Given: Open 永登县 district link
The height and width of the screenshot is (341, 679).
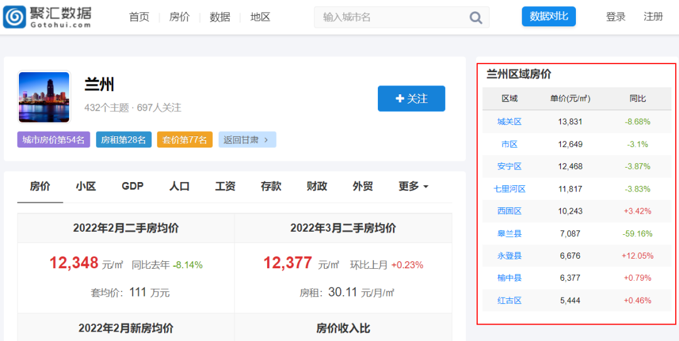Looking at the screenshot, I should coord(510,256).
